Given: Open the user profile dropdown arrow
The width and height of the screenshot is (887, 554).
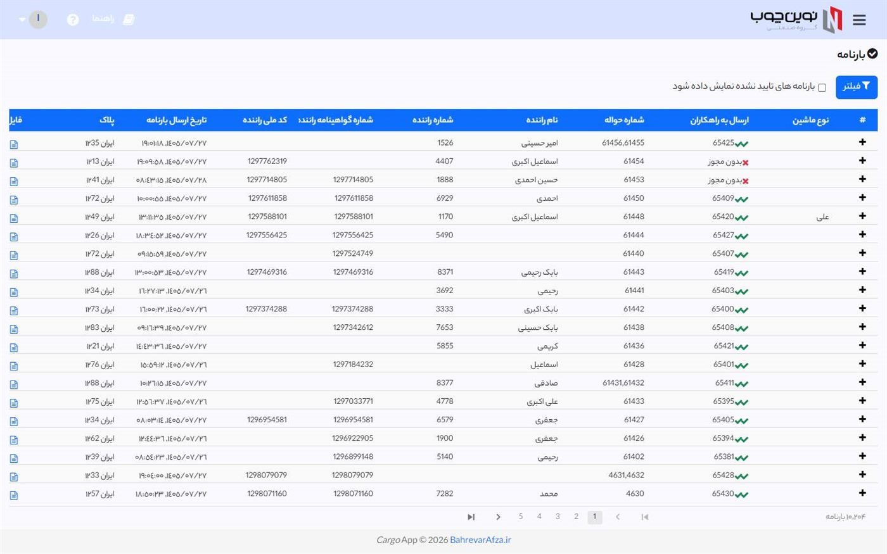Looking at the screenshot, I should 22,20.
